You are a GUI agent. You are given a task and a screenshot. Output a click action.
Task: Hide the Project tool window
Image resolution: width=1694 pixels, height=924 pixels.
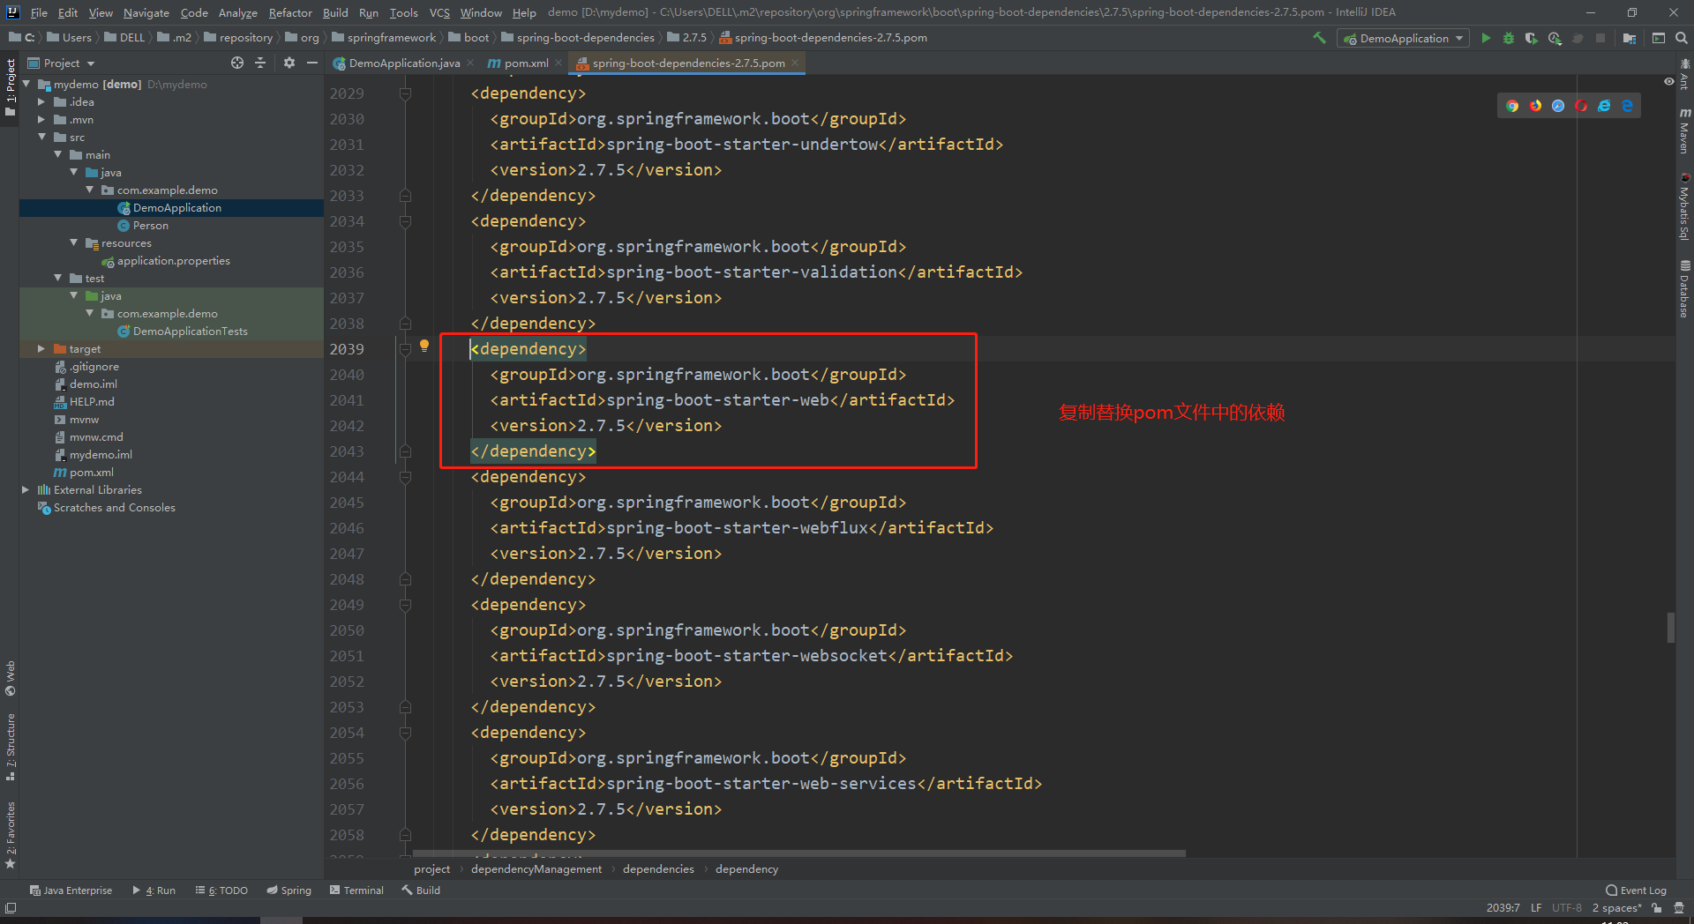tap(312, 63)
